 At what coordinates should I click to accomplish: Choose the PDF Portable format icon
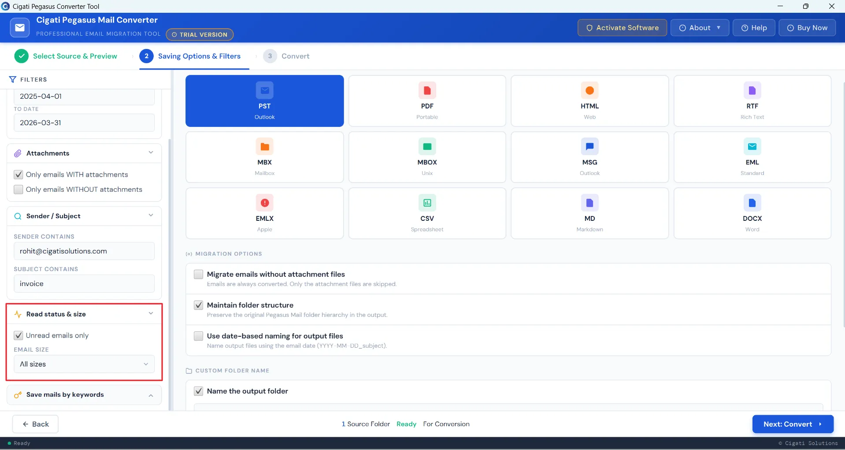(x=427, y=90)
